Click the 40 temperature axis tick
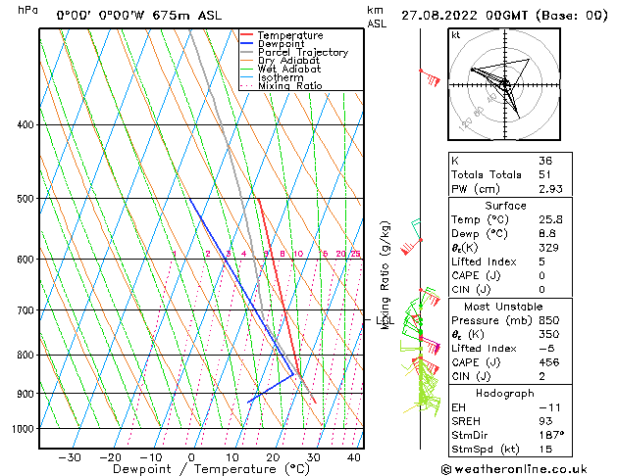The height and width of the screenshot is (476, 617). click(x=354, y=457)
